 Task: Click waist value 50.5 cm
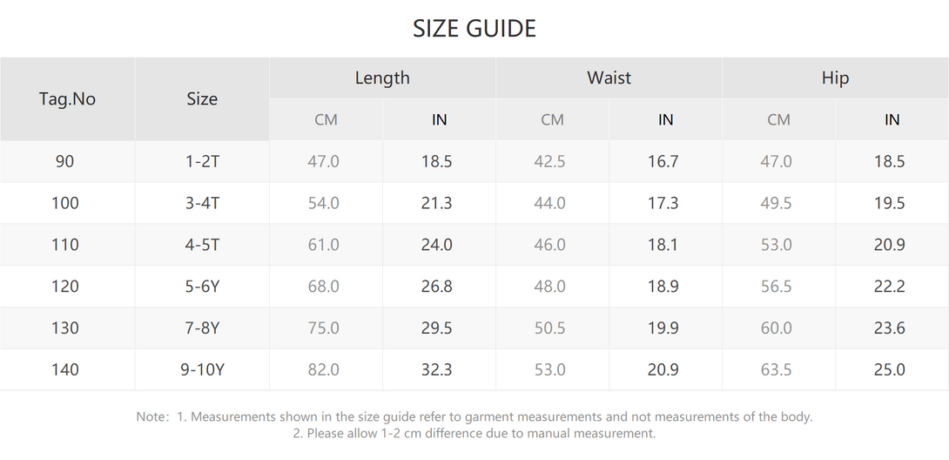coord(552,328)
